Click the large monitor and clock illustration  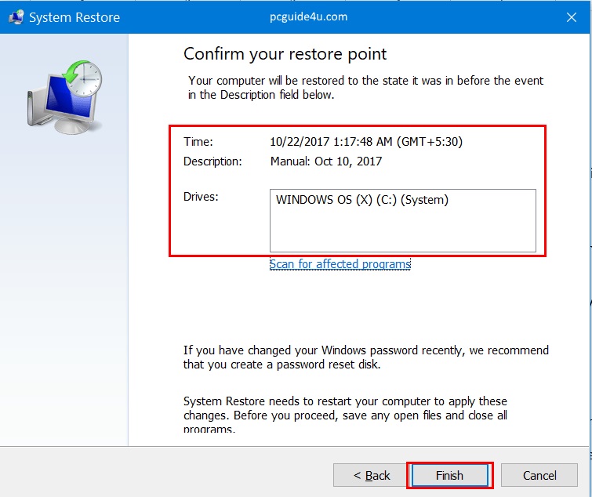64,97
